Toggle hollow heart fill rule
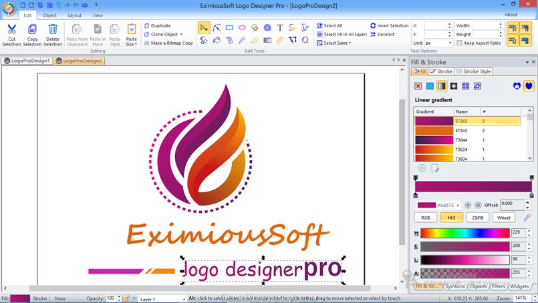Viewport: 538px width, 303px height. 517,86
